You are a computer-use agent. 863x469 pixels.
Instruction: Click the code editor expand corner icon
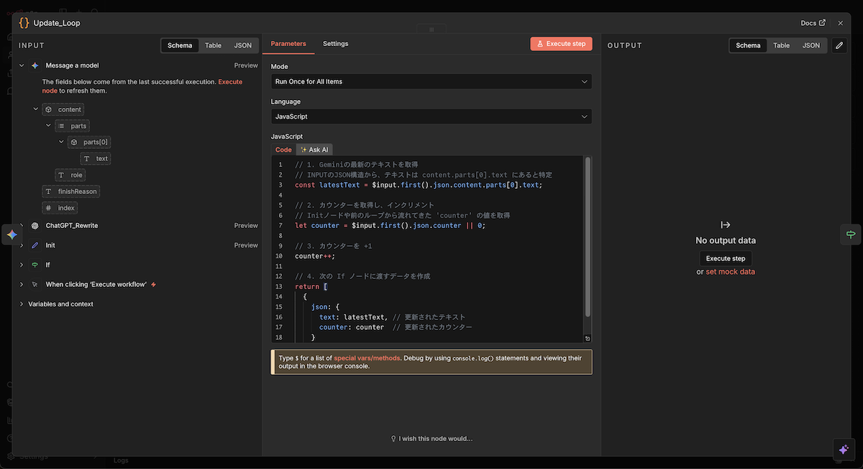(588, 338)
